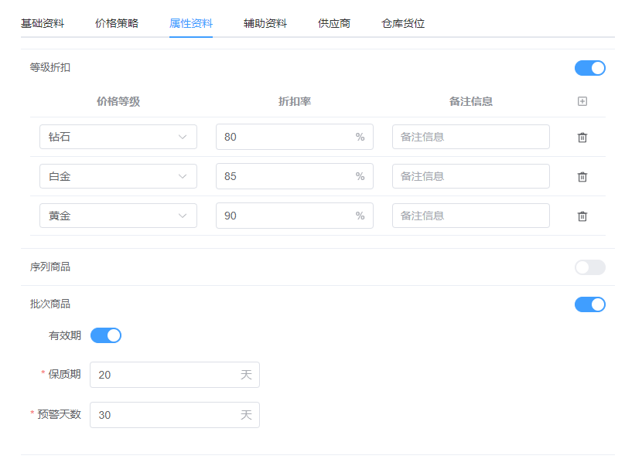
Task: Focus the 预警天数 input field
Action: point(166,415)
